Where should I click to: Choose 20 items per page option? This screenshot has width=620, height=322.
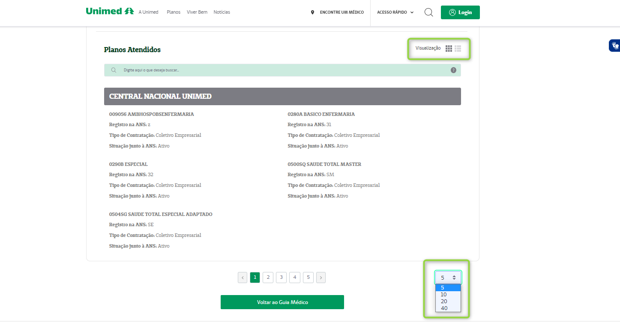448,301
